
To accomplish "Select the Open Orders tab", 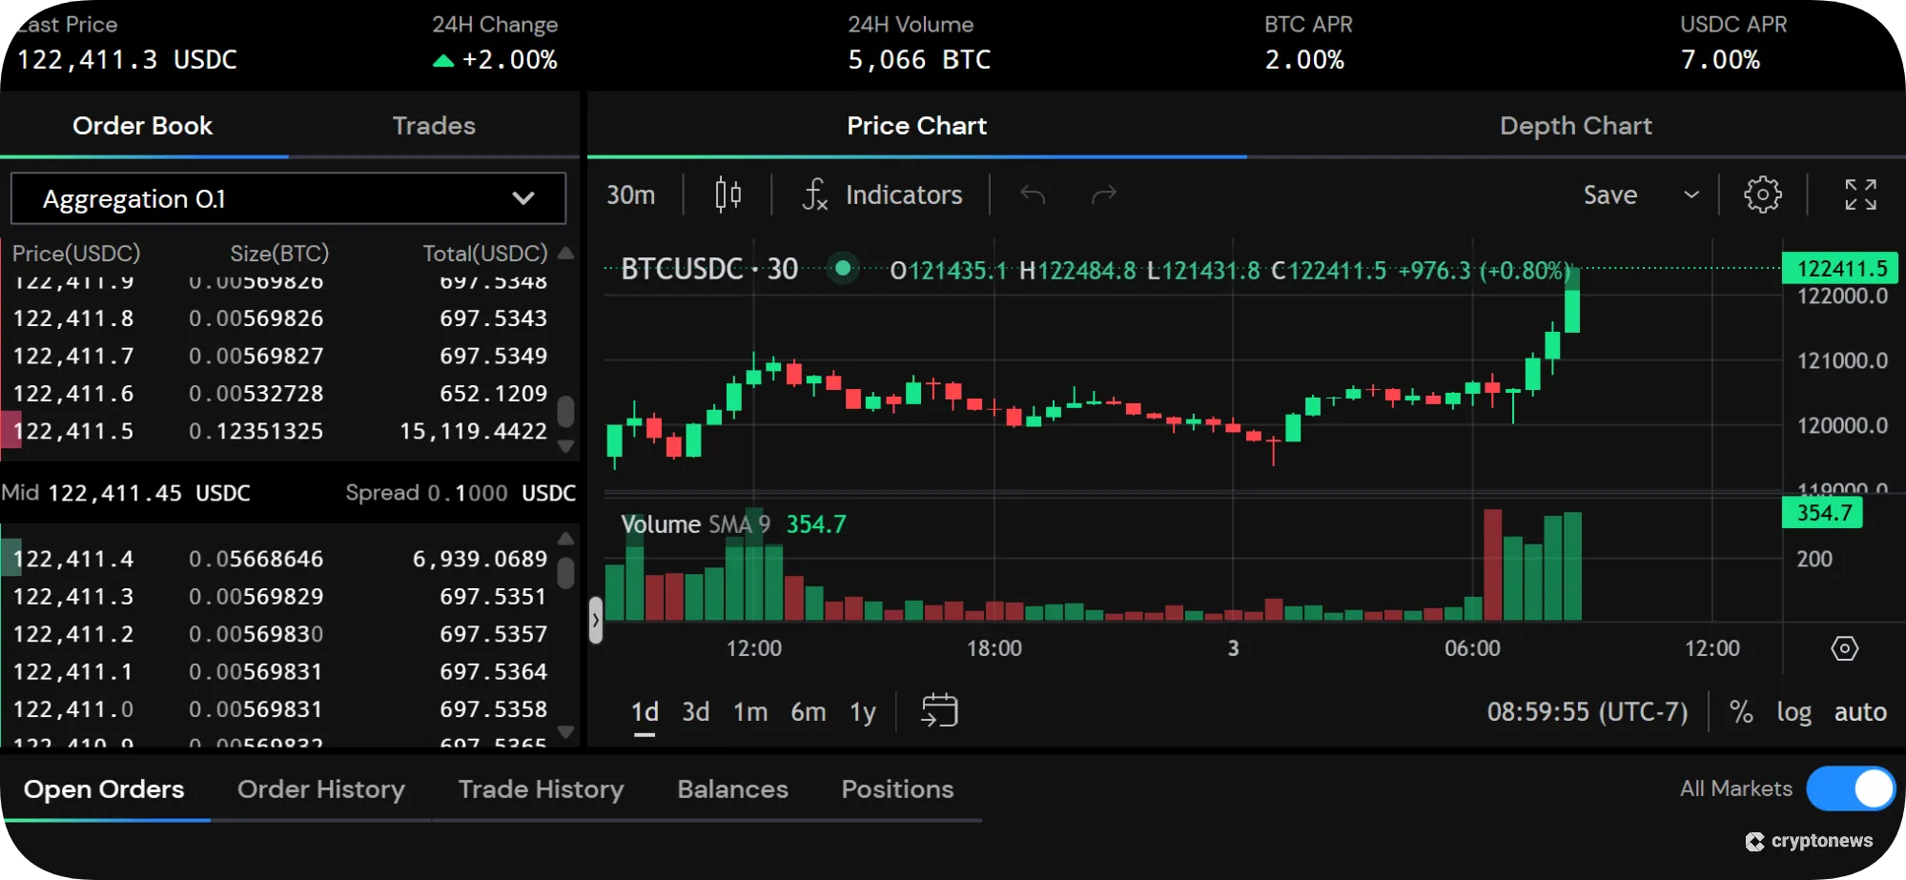I will 104,789.
